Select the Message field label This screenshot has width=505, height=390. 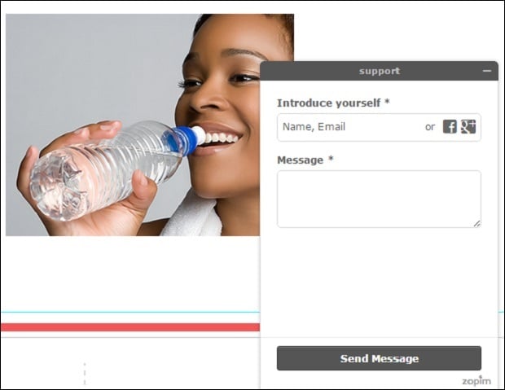[305, 160]
